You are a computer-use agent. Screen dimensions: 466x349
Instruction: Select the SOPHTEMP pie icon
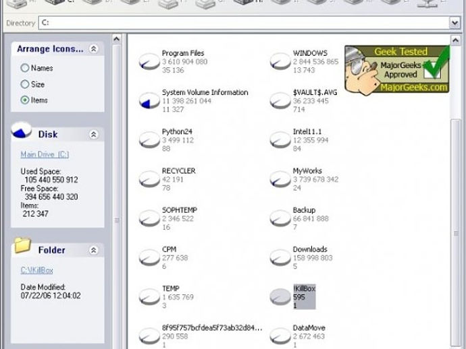[x=149, y=218]
